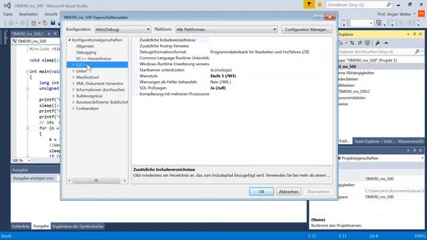427x240 pixels.
Task: Click the Configuration Manager button
Action: click(307, 29)
